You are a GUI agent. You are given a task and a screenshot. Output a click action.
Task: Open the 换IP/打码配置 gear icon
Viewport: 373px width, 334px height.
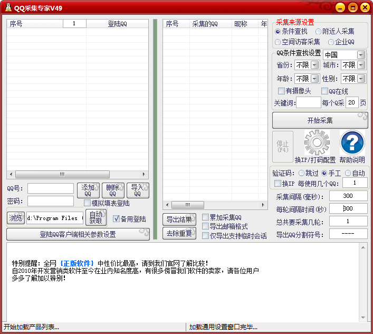317,142
